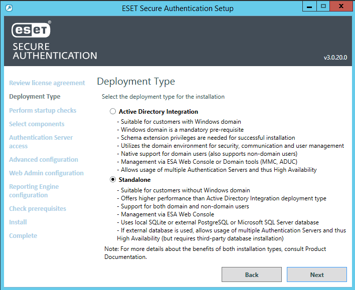Click the Next button

tap(317, 274)
